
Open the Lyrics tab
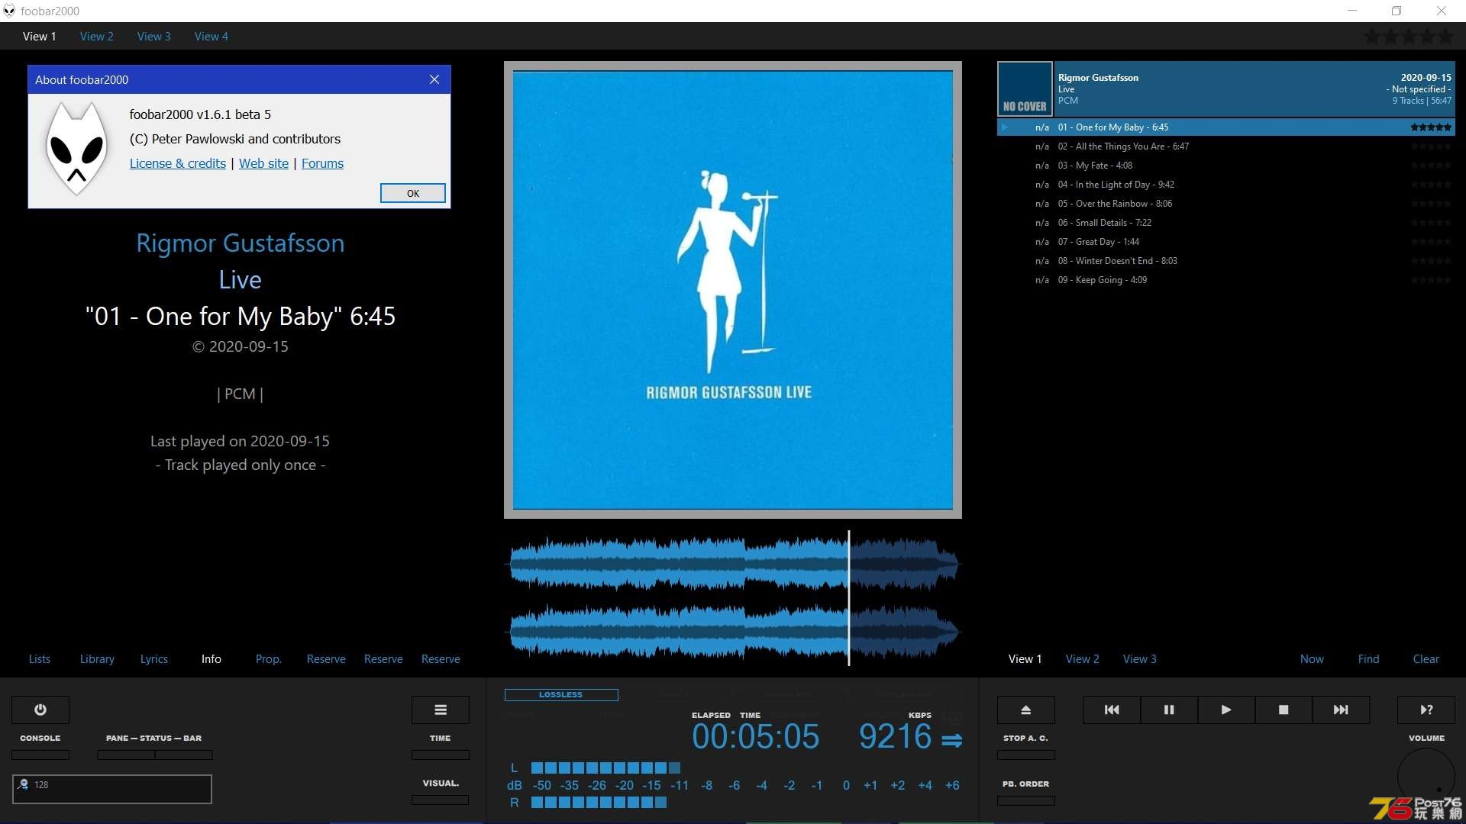coord(154,659)
